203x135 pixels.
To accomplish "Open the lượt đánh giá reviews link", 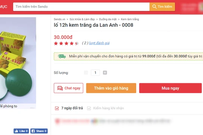I will pyautogui.click(x=99, y=43).
